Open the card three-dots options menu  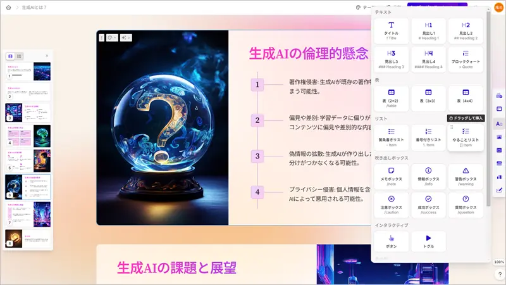pyautogui.click(x=101, y=38)
